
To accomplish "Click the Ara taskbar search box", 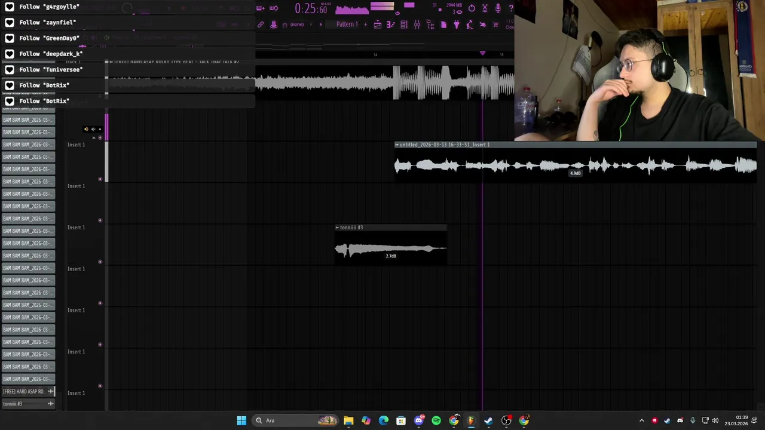I will coord(296,420).
